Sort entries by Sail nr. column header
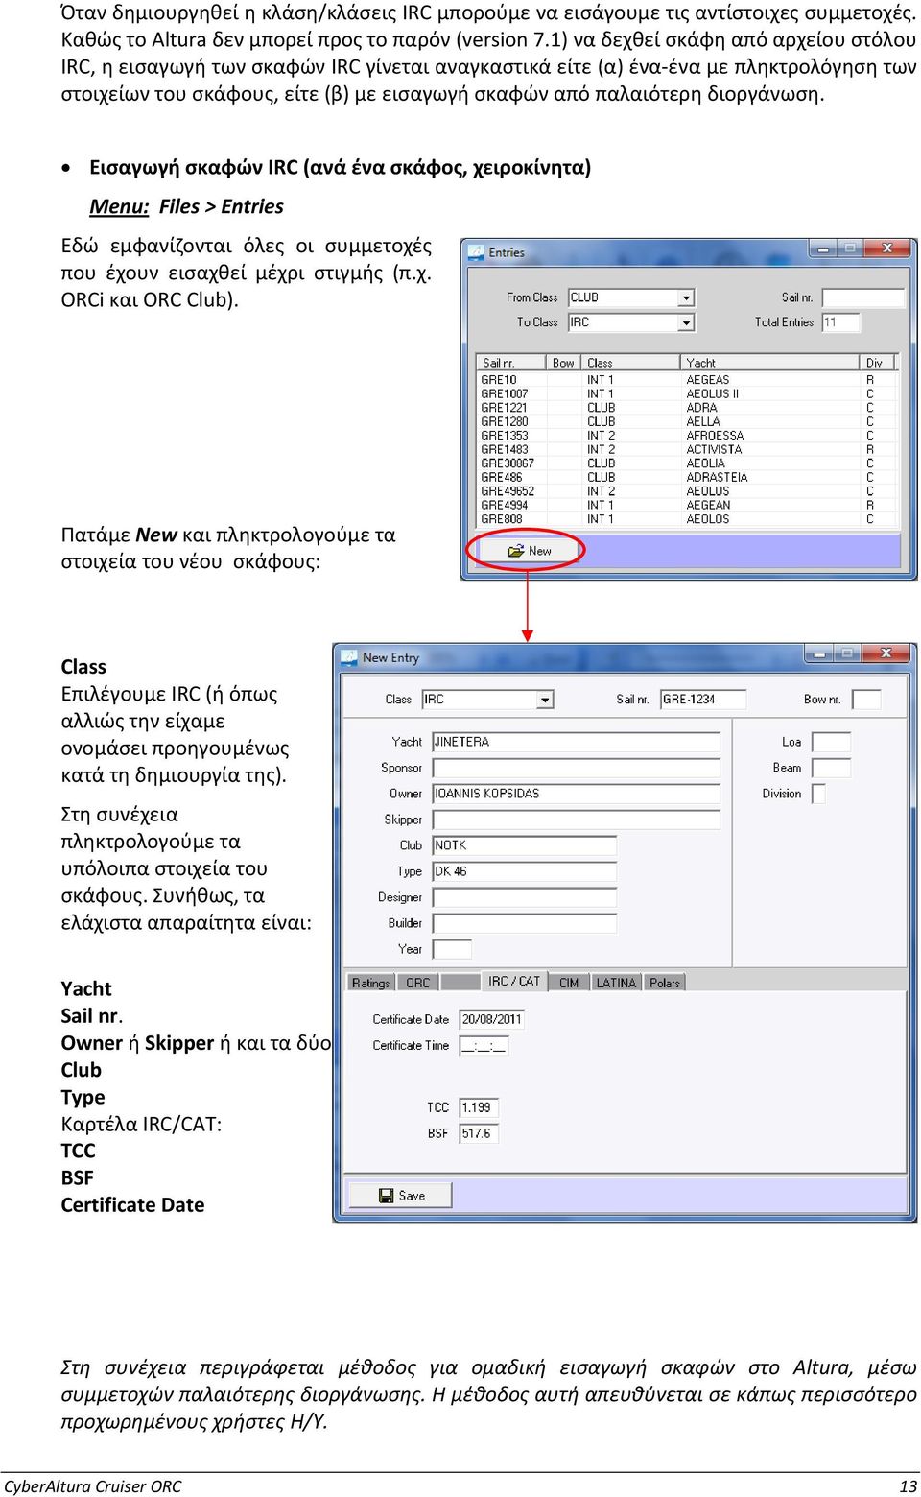921x1497 pixels. pos(511,363)
